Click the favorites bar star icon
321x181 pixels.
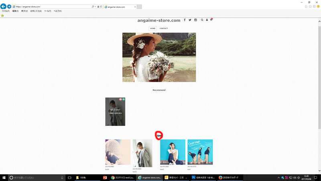[2, 15]
